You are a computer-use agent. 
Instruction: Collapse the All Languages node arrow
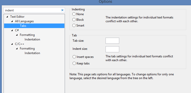click(12, 21)
